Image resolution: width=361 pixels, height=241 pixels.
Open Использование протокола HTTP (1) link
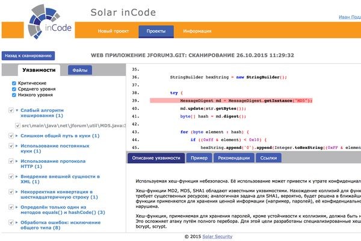click(53, 164)
